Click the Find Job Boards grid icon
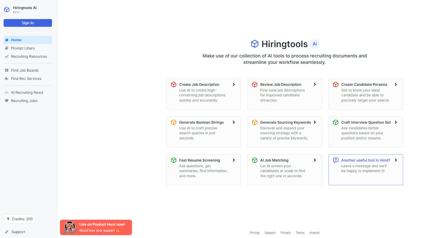 pyautogui.click(x=7, y=70)
